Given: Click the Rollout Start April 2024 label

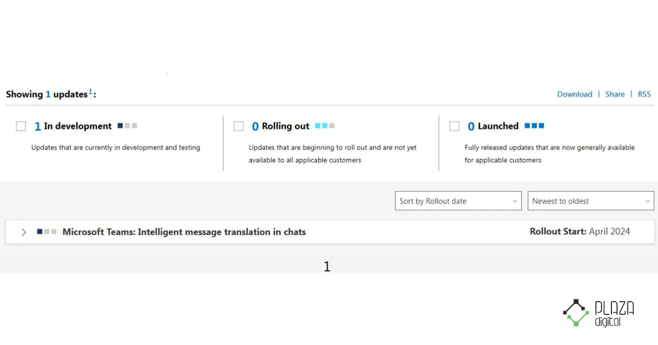Looking at the screenshot, I should pos(580,232).
